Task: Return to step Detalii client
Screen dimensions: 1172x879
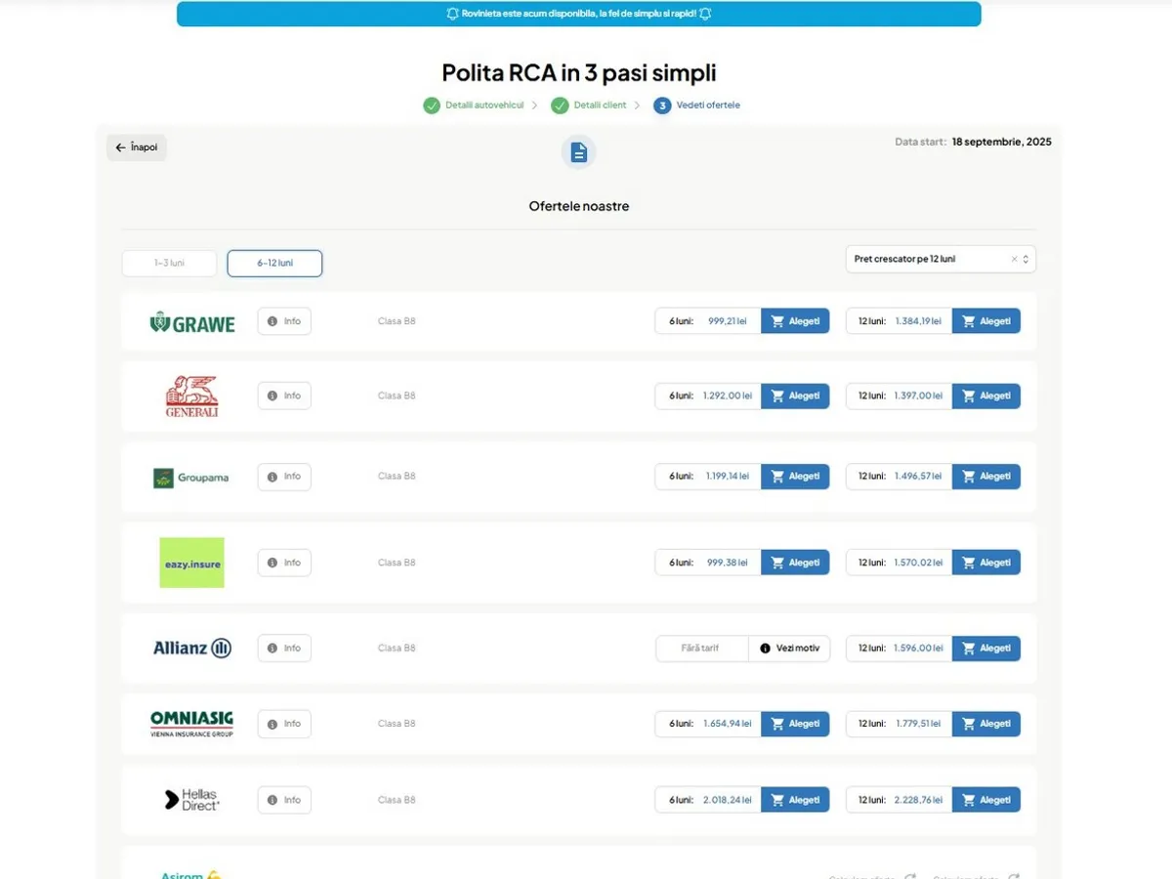Action: point(589,105)
